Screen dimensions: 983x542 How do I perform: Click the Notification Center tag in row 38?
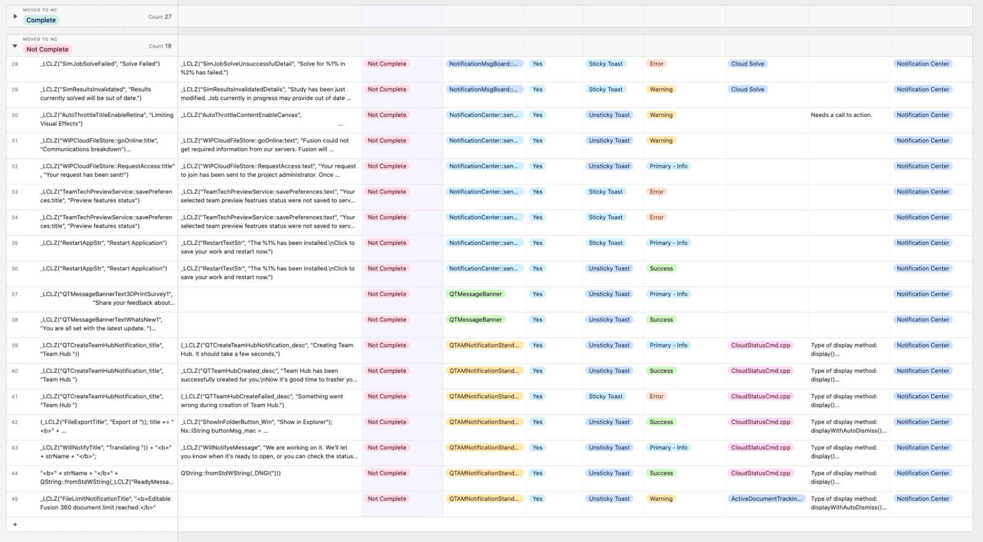(923, 319)
